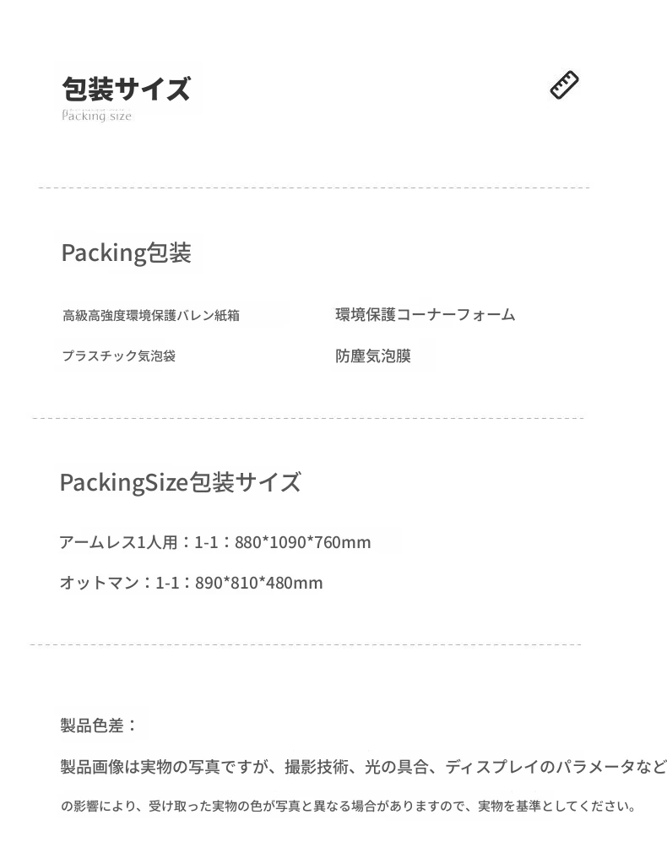The width and height of the screenshot is (667, 842).
Task: Click the オットマン label
Action: 100,583
